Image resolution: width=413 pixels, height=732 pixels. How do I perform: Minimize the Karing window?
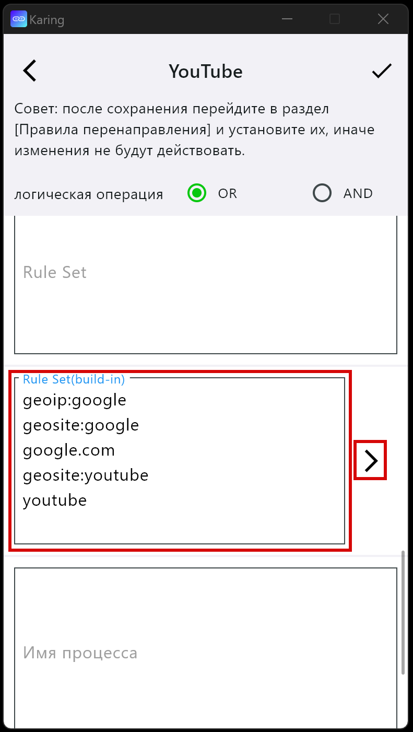[x=287, y=19]
